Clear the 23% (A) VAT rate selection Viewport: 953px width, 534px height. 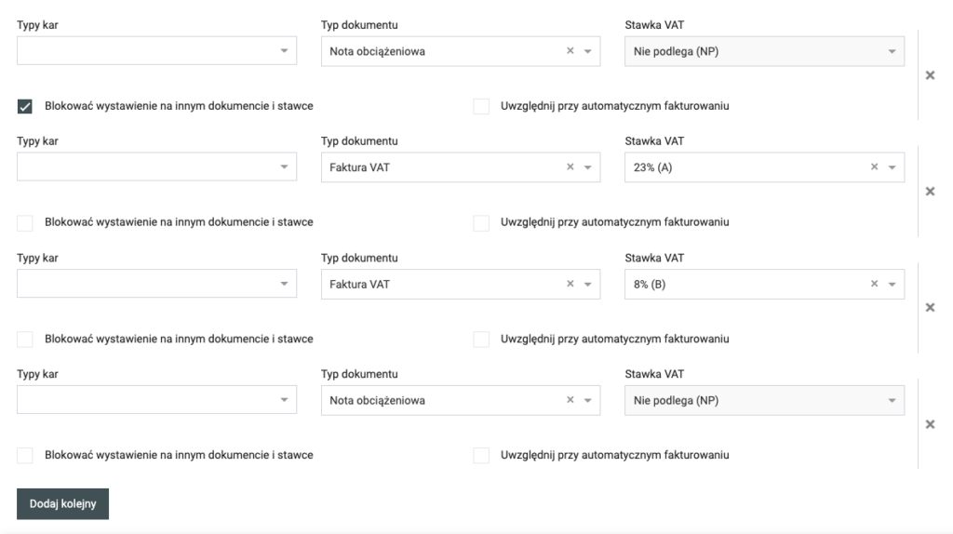point(874,167)
